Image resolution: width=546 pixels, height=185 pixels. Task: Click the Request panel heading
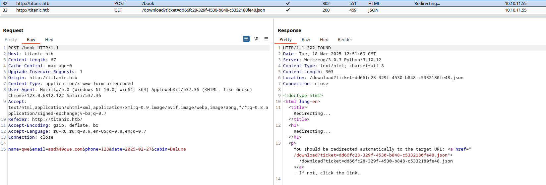pyautogui.click(x=13, y=30)
